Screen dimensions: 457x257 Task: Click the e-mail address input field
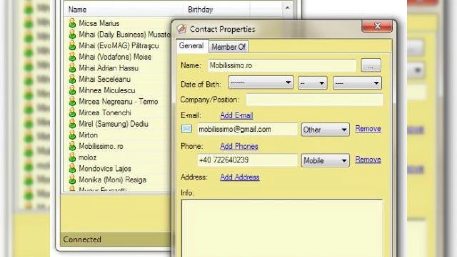point(247,129)
